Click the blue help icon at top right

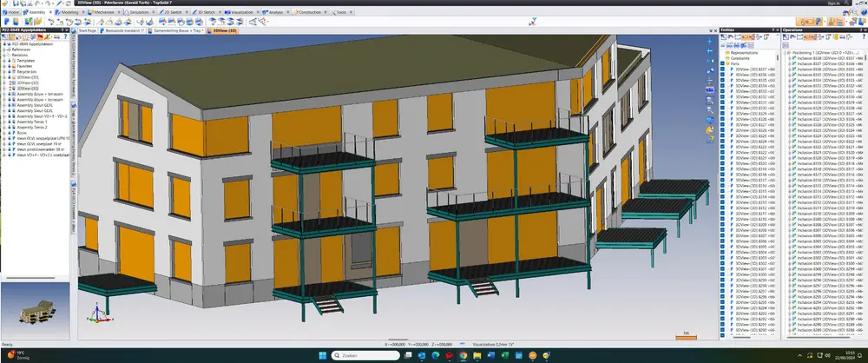click(865, 12)
